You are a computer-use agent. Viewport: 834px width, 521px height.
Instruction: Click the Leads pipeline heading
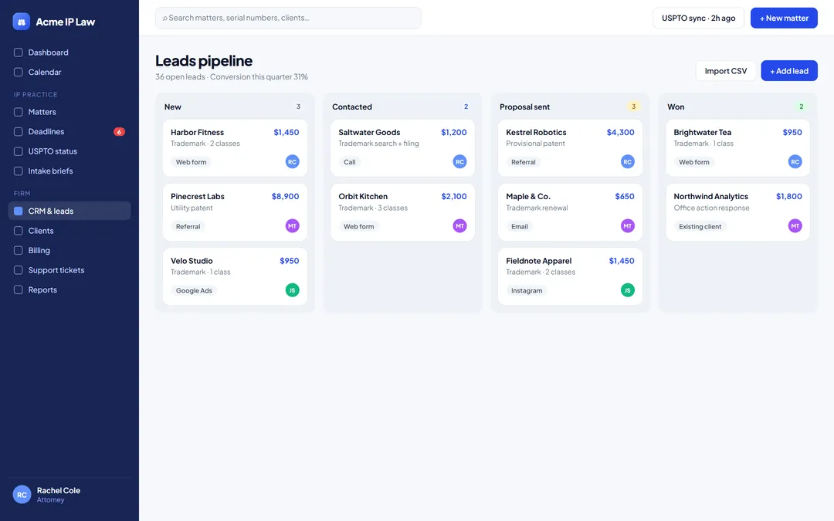click(x=204, y=61)
